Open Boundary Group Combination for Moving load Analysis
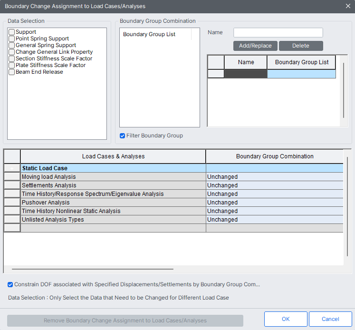The image size is (355, 330). pos(275,177)
